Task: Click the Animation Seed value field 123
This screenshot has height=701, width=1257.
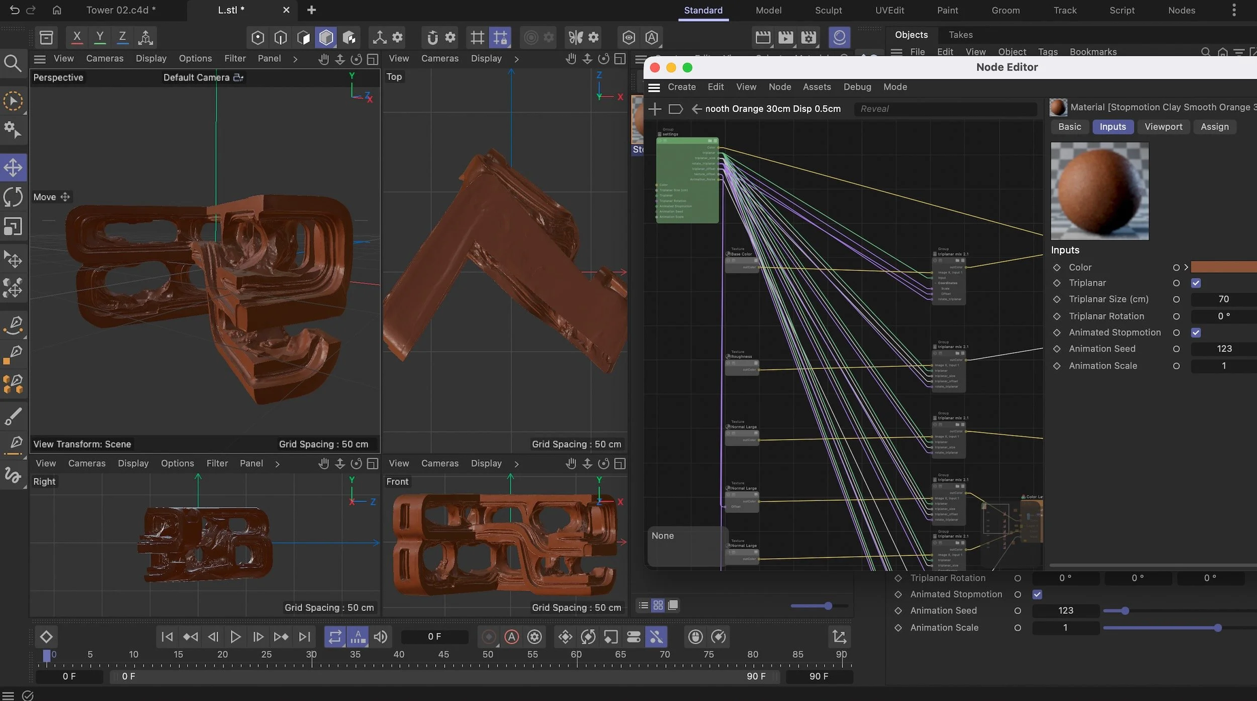Action: [1224, 349]
